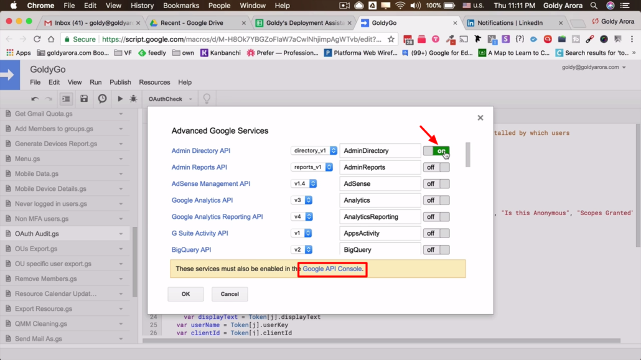This screenshot has height=360, width=641.
Task: Click the Chrome address bar URL
Action: point(241,39)
